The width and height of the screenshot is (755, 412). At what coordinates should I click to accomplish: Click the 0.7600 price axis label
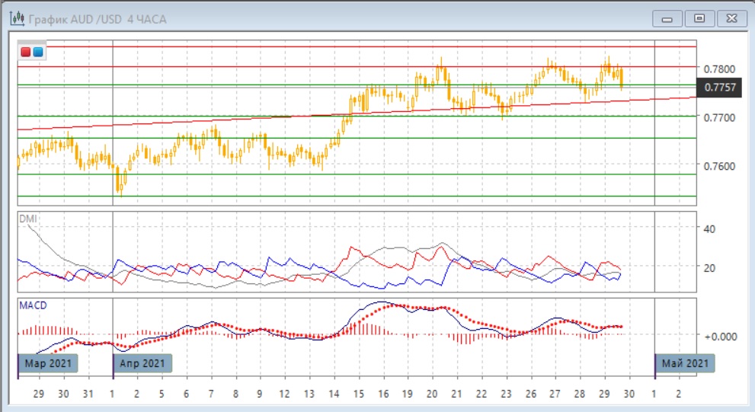pos(720,166)
